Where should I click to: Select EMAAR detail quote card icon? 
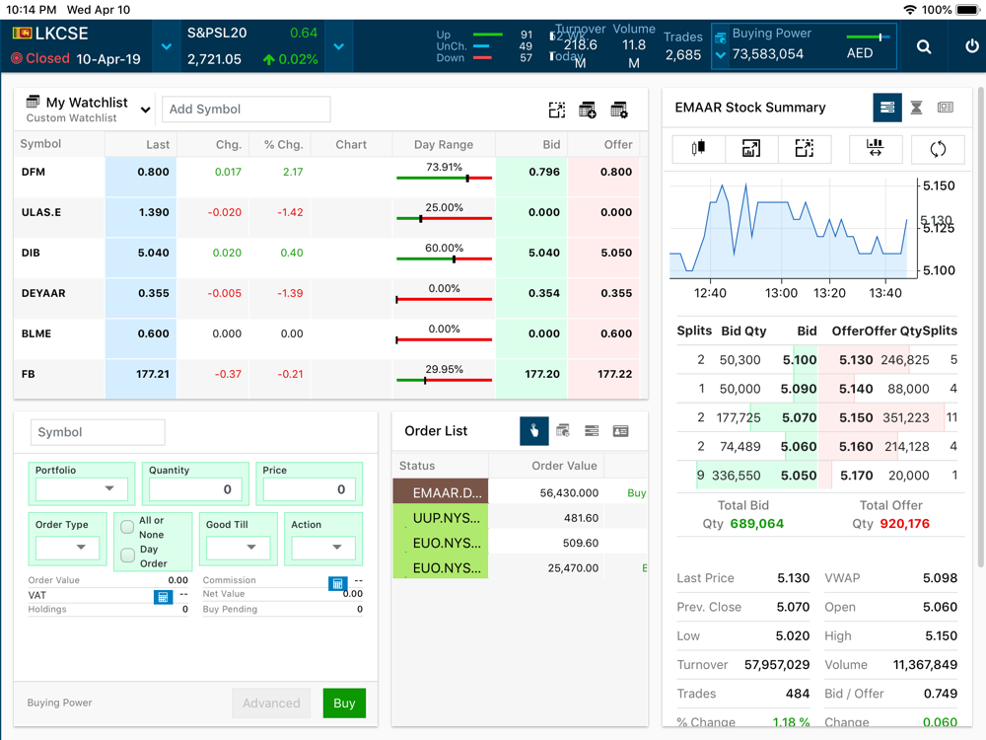946,108
